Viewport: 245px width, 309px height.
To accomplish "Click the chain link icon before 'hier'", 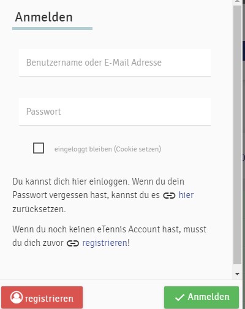I will click(169, 196).
